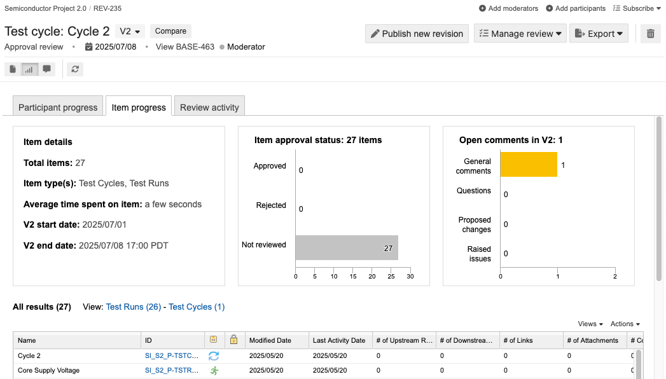Viewport: 666px width, 379px height.
Task: Open the Export dropdown menu
Action: [599, 34]
